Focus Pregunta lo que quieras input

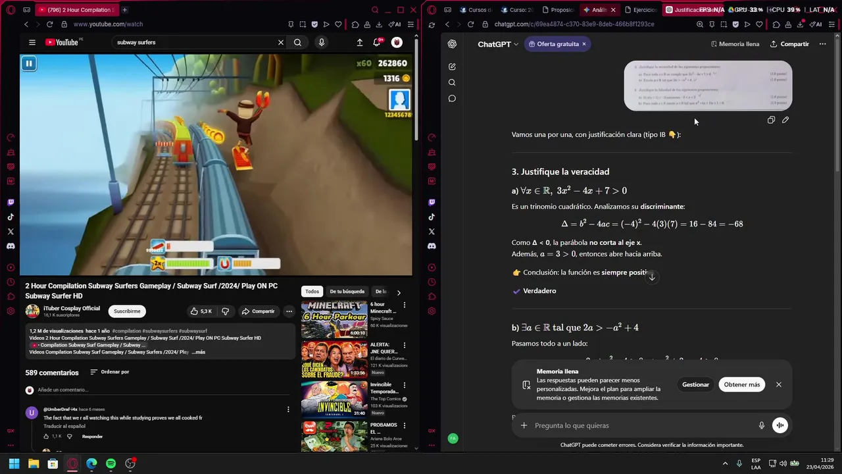(643, 425)
